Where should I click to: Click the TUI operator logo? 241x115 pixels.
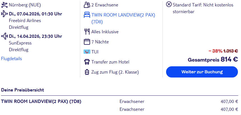tap(87, 52)
